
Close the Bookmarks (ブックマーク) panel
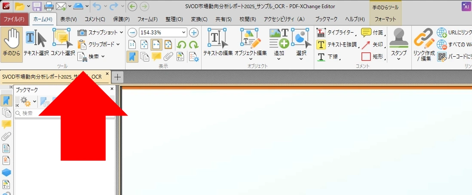(x=112, y=89)
